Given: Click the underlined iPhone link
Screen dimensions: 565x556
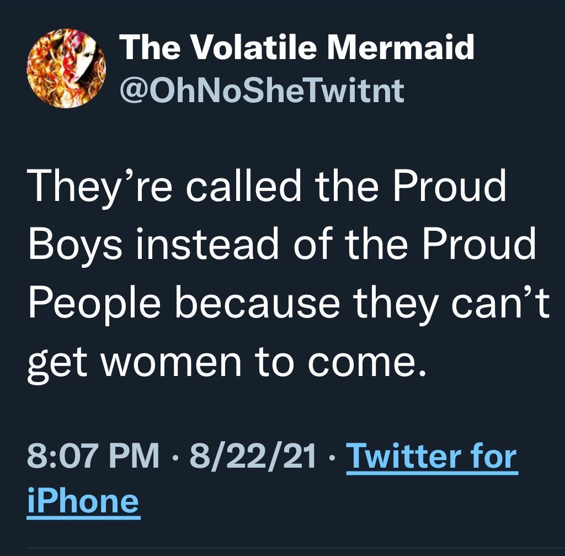Looking at the screenshot, I should click(83, 500).
